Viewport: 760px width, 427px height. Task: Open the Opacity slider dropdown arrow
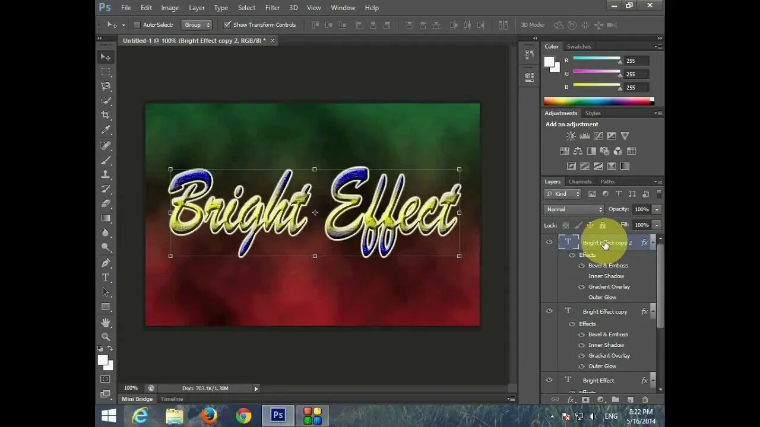pyautogui.click(x=657, y=209)
